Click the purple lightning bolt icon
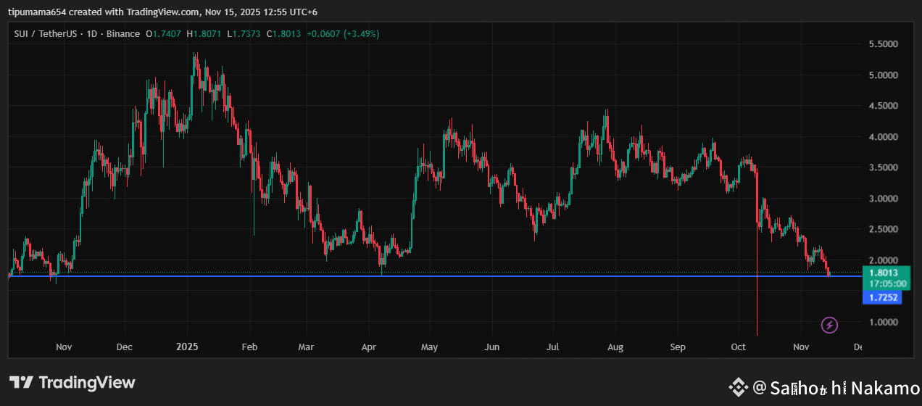The width and height of the screenshot is (922, 406). (x=830, y=325)
